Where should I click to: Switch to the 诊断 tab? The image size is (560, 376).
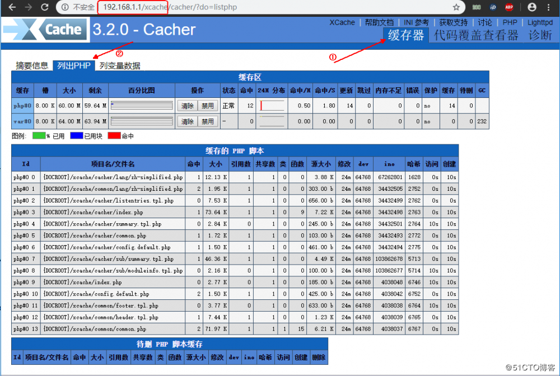540,35
